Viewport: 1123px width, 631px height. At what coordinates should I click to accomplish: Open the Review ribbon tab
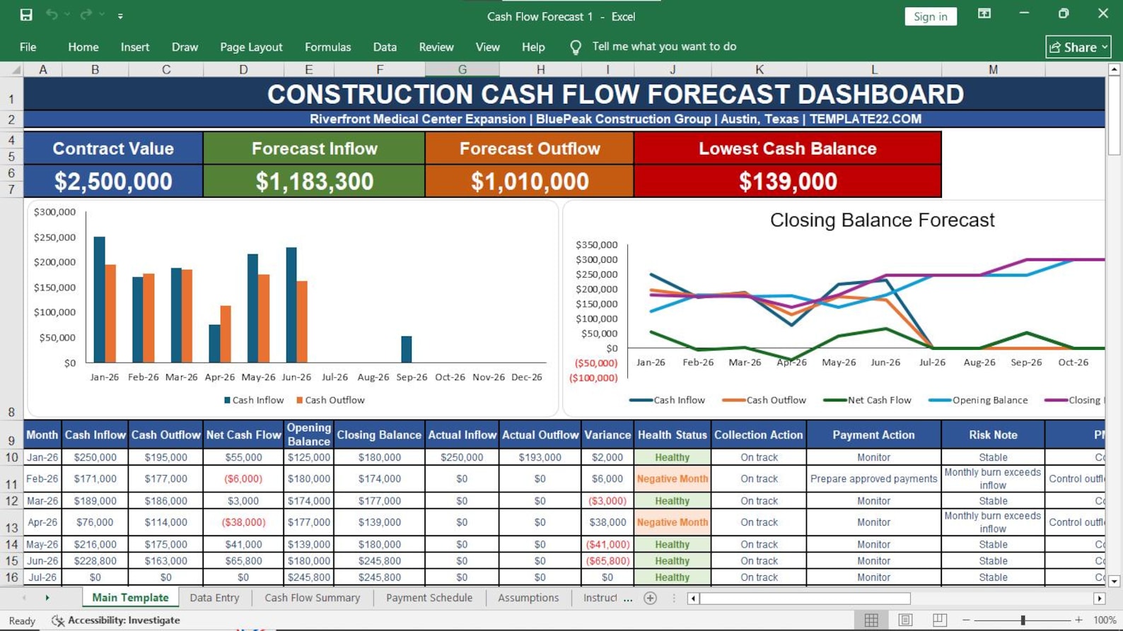[436, 47]
